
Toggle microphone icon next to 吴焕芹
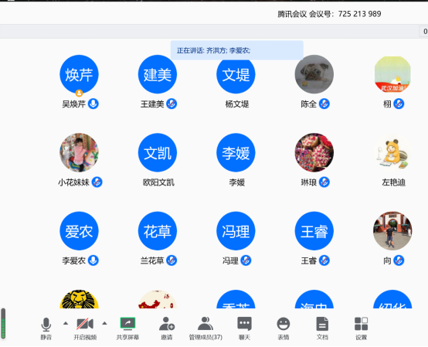click(93, 104)
